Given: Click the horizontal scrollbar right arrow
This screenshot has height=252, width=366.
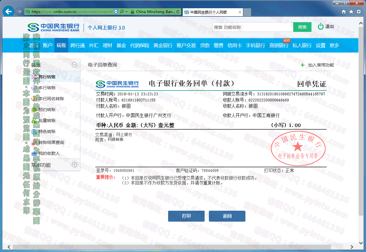Looking at the screenshot, I should (x=352, y=247).
